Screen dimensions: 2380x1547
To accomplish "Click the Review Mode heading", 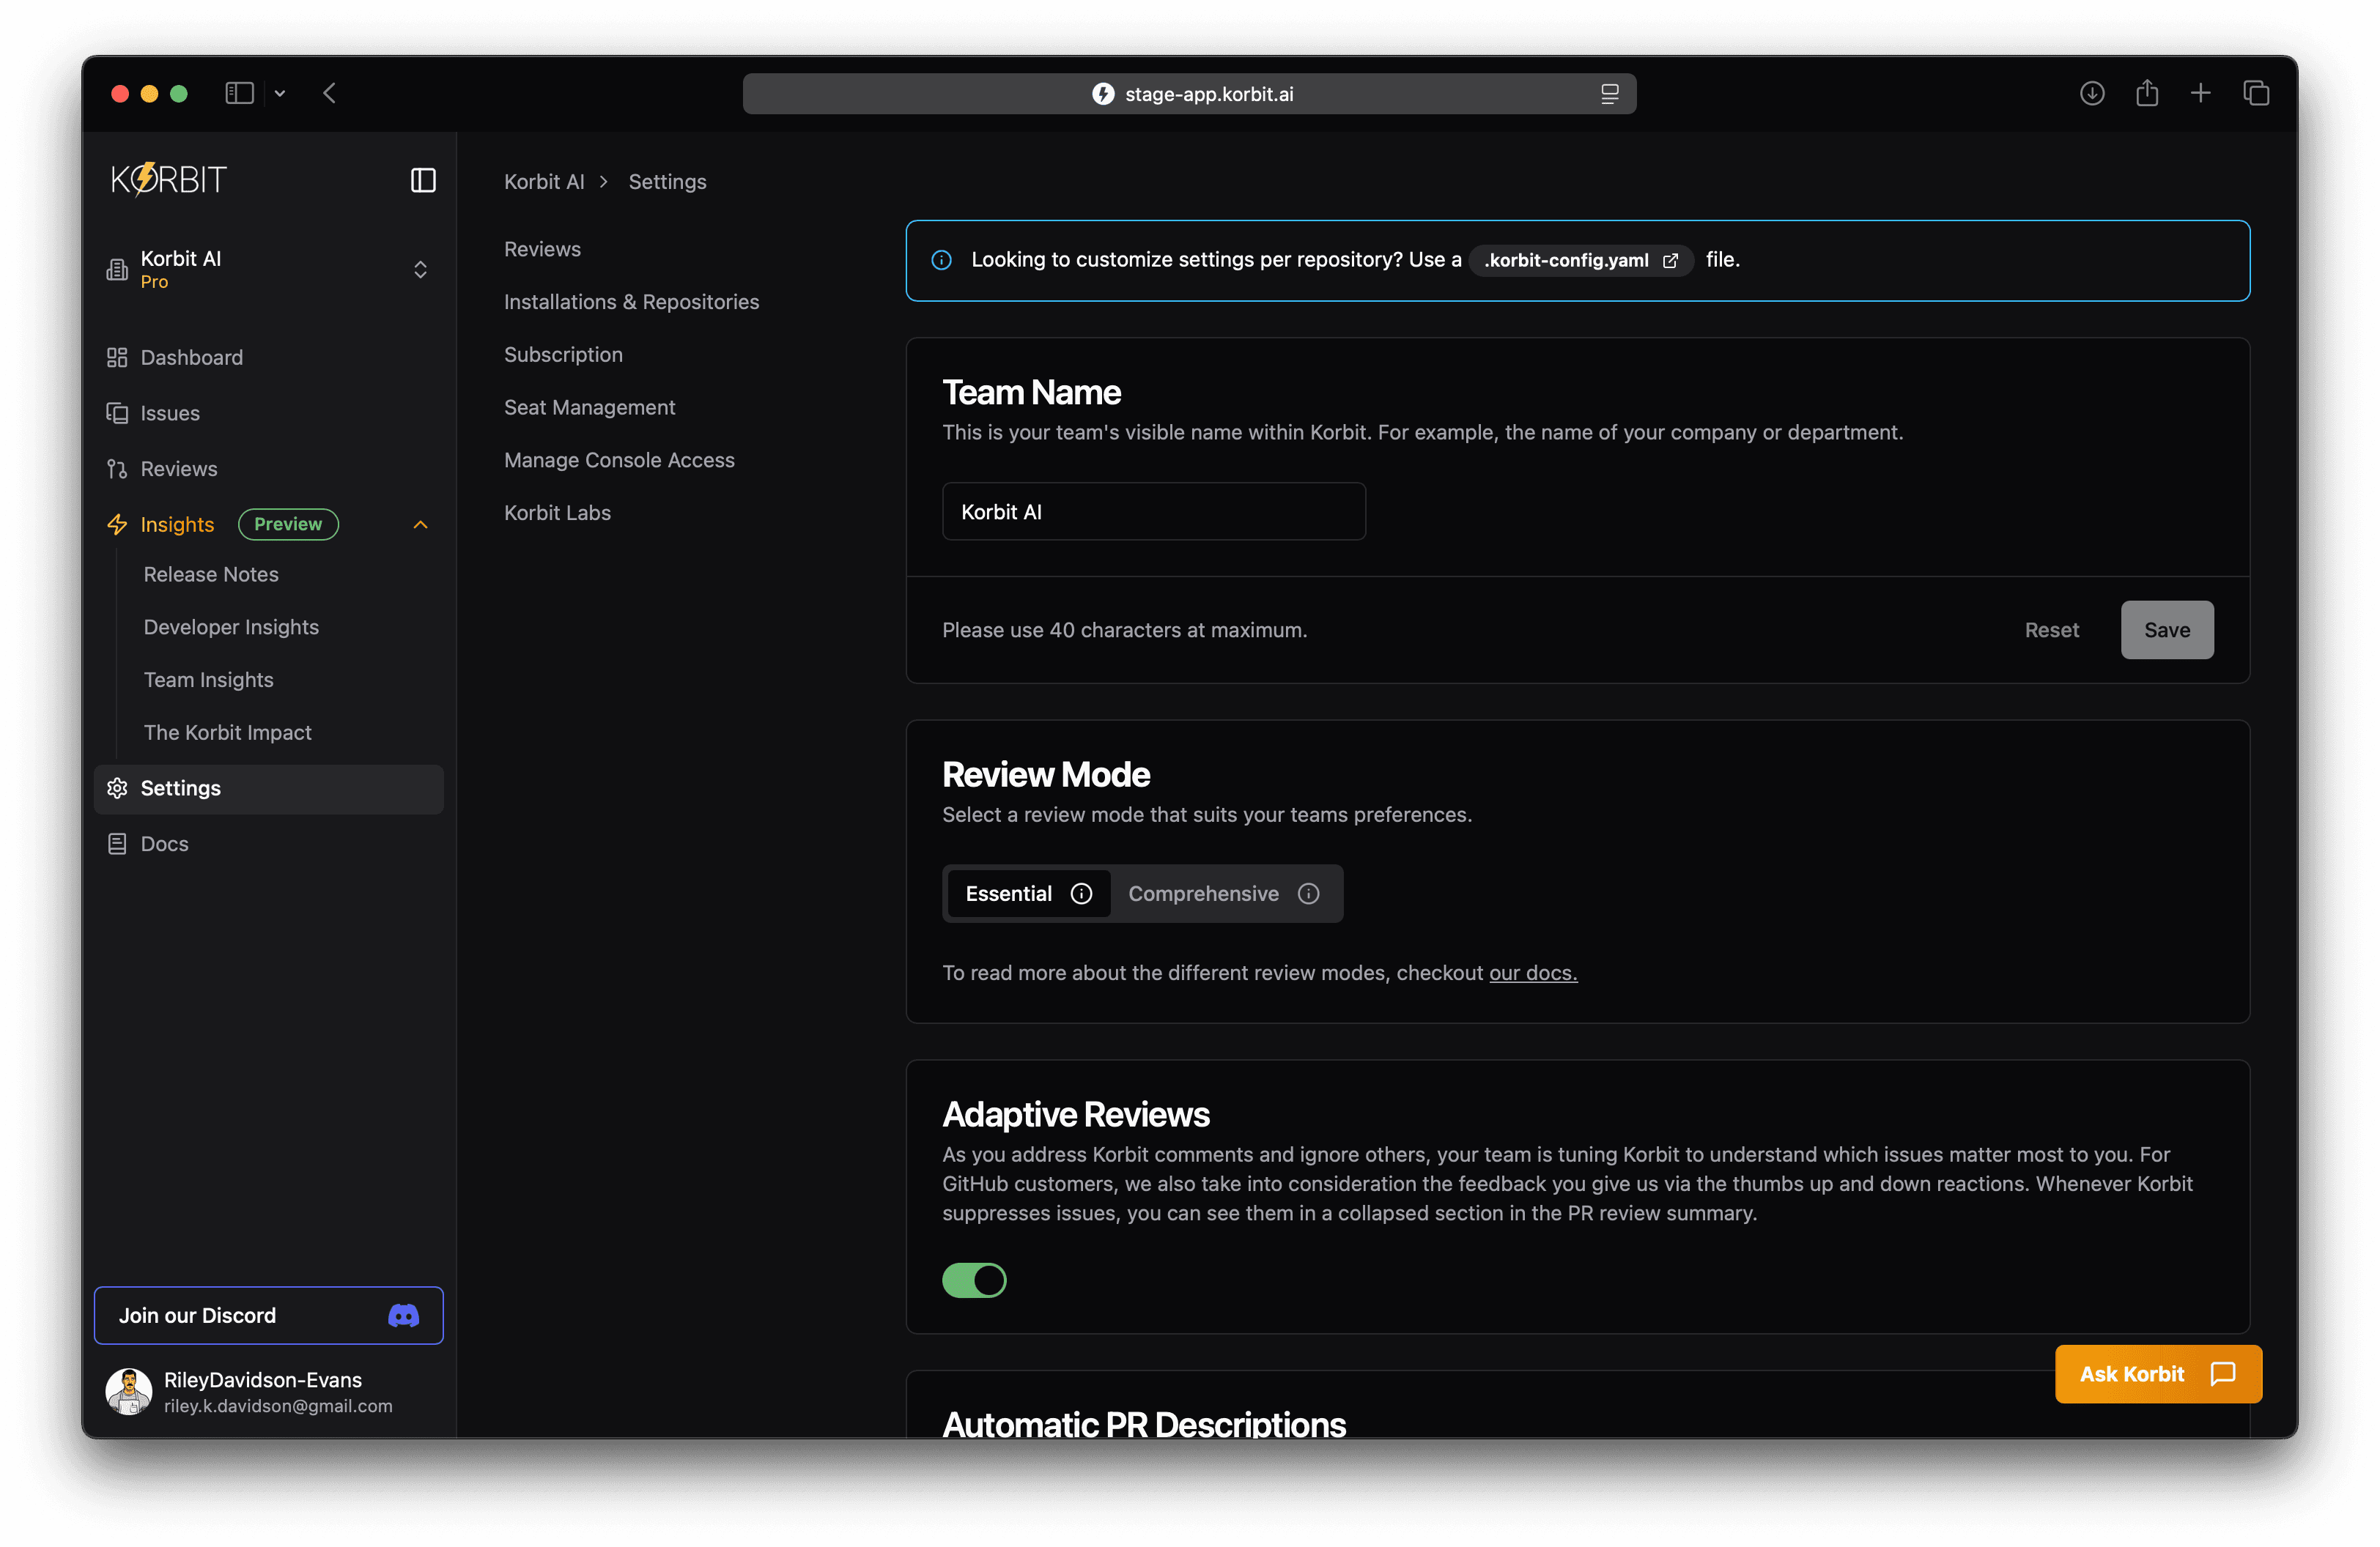I will coord(1046,774).
